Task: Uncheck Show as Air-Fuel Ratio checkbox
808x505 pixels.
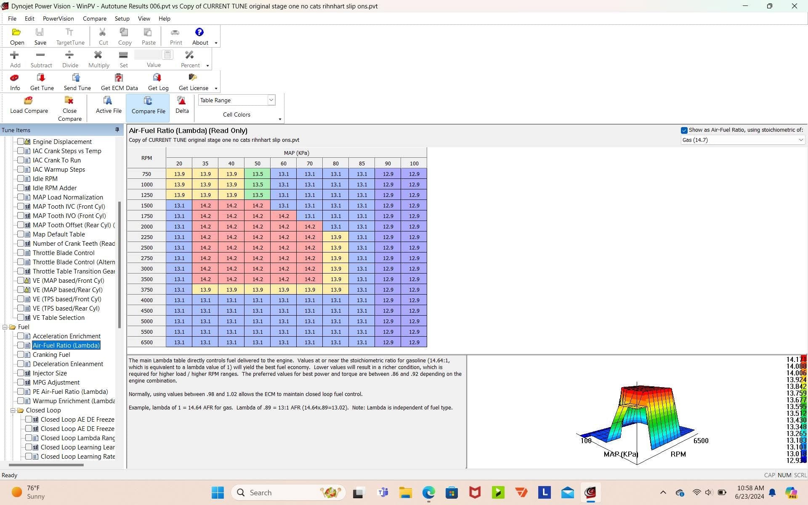Action: [684, 130]
